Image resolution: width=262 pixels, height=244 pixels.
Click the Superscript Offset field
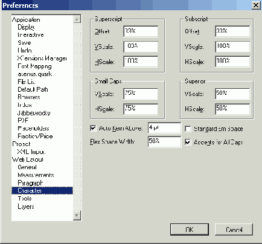(x=141, y=31)
